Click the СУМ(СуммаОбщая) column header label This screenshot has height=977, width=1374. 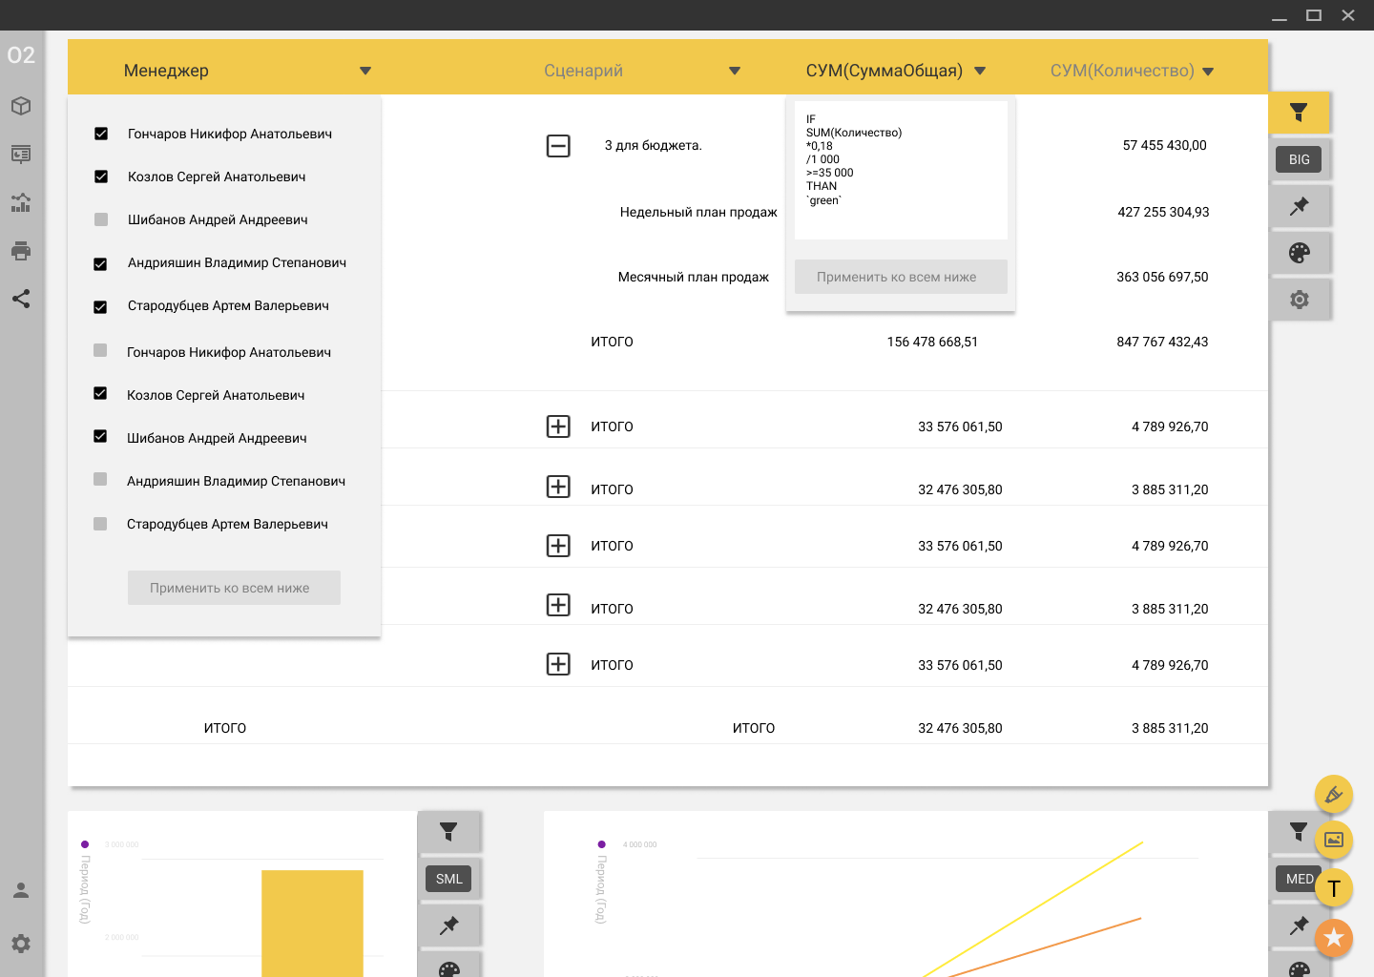coord(884,71)
